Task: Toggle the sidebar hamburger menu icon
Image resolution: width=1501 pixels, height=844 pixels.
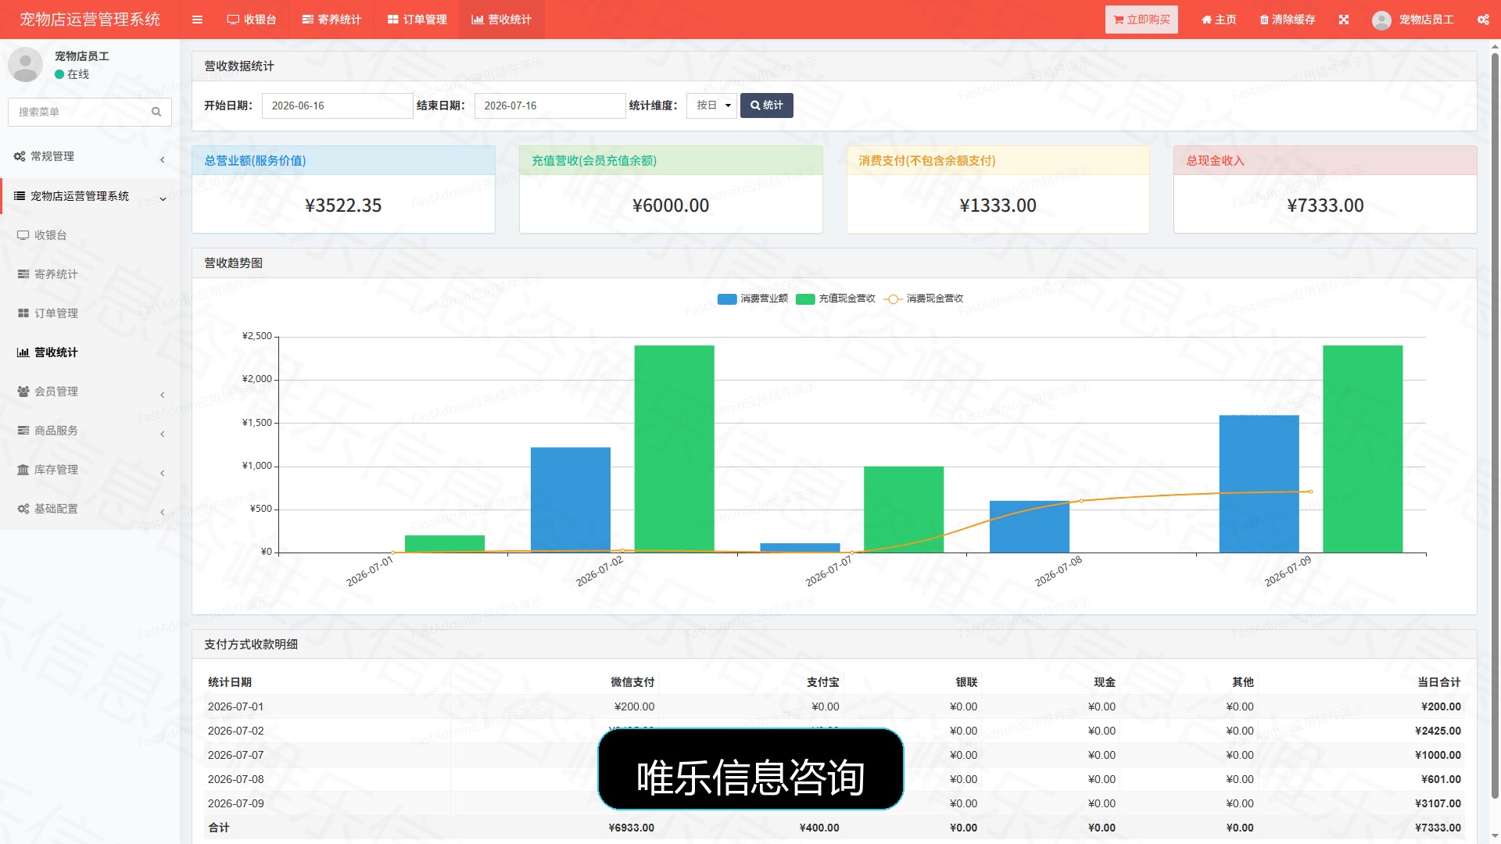Action: pyautogui.click(x=197, y=20)
